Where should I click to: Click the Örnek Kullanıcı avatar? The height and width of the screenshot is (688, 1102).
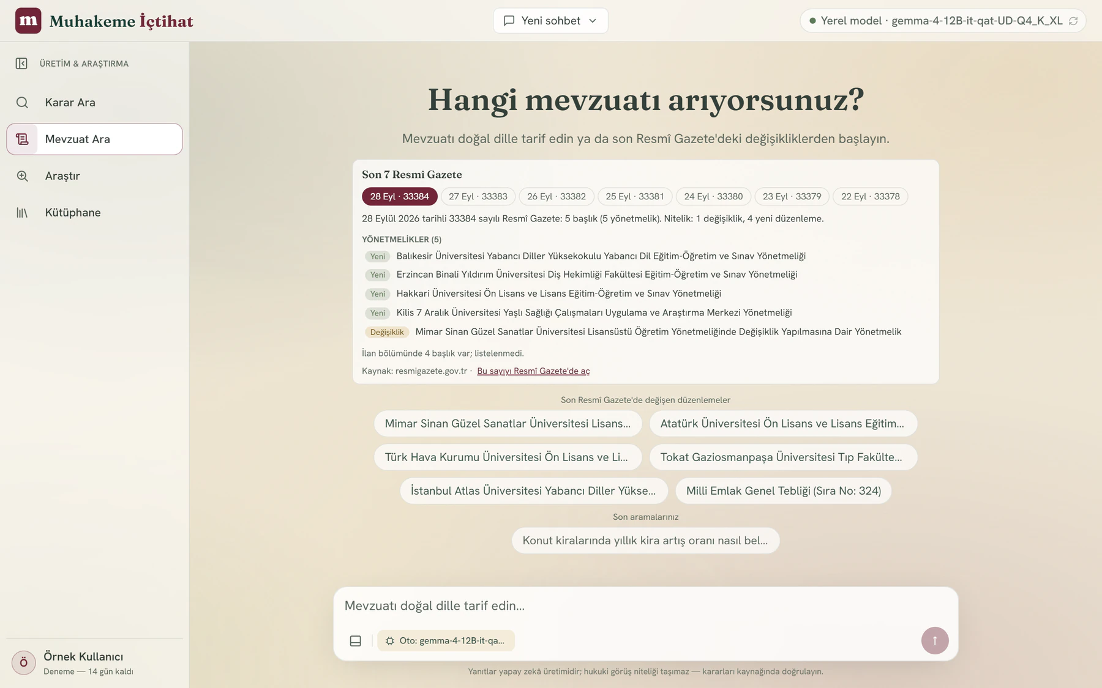pos(24,662)
